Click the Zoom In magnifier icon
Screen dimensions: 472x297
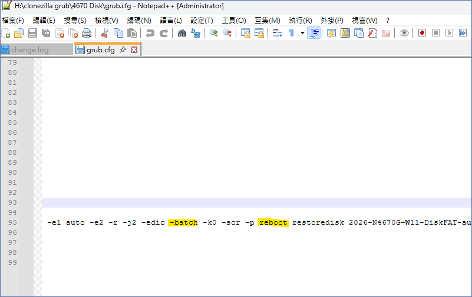pos(214,34)
